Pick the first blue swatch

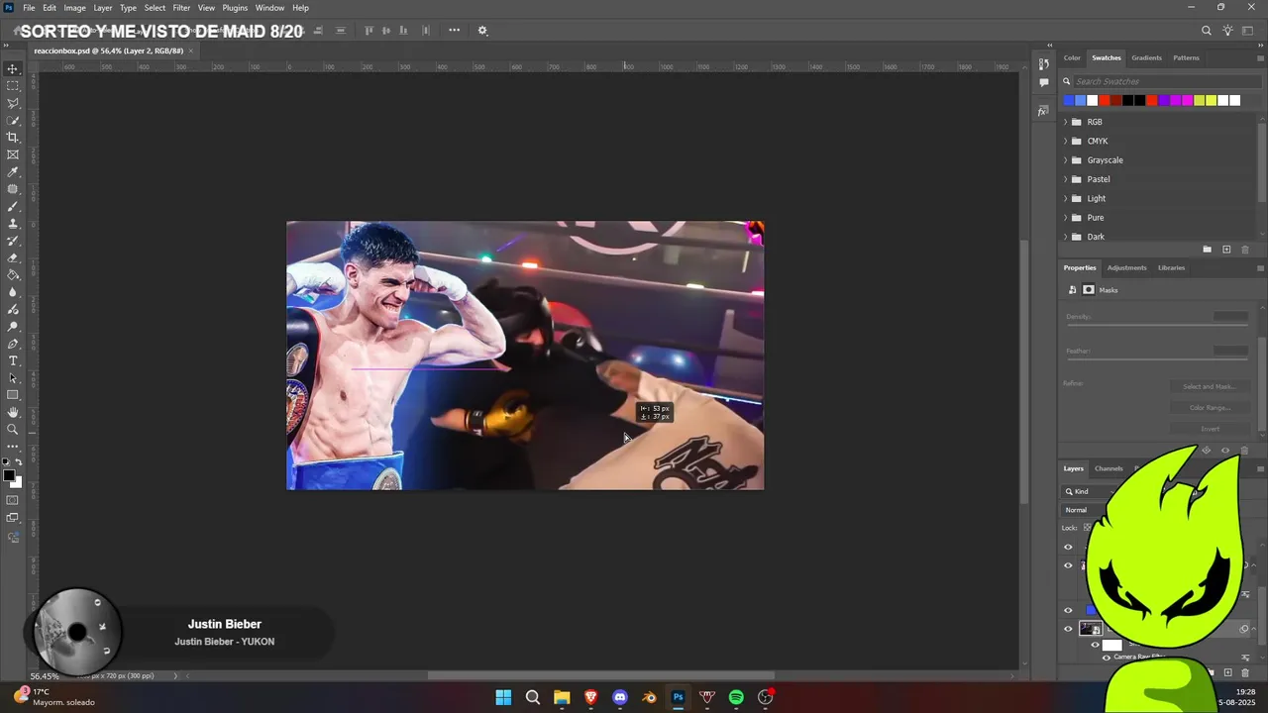coord(1068,100)
